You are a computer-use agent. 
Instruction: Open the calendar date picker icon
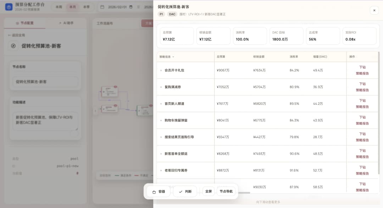103,6
